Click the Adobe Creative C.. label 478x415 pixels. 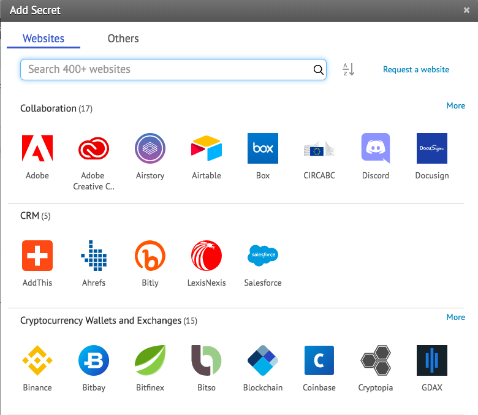(94, 181)
